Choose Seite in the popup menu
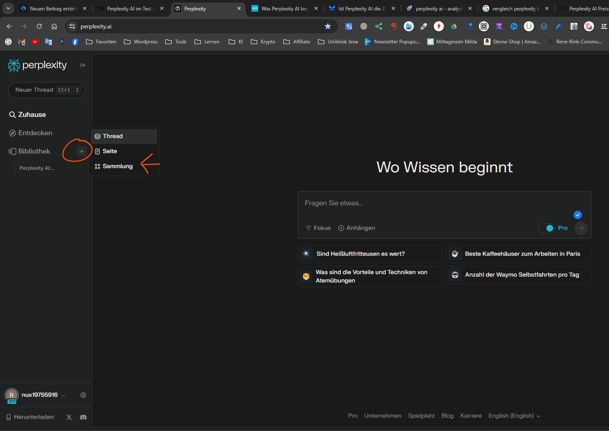 (x=110, y=151)
